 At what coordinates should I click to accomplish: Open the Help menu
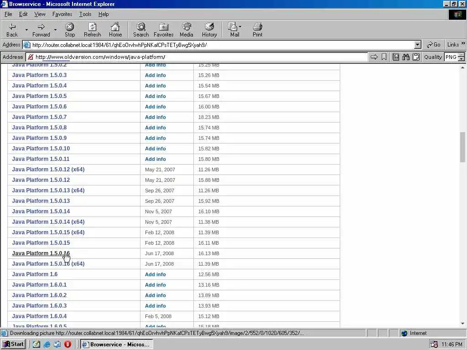pyautogui.click(x=104, y=14)
